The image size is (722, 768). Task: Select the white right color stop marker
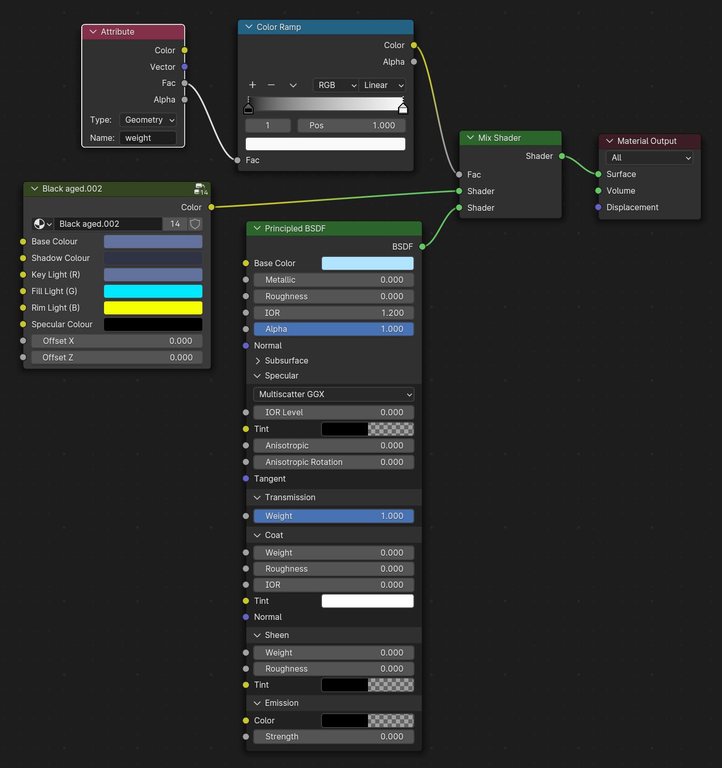coord(403,108)
